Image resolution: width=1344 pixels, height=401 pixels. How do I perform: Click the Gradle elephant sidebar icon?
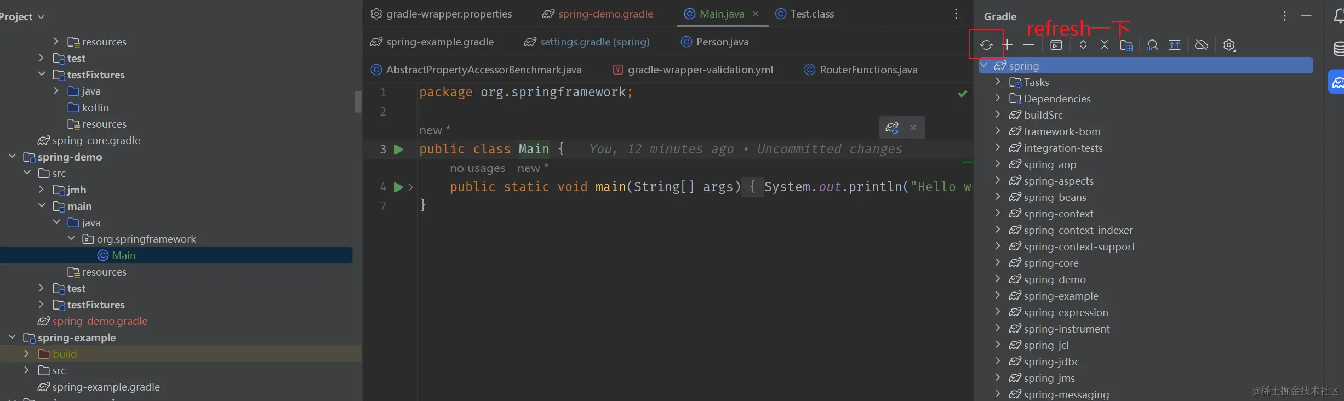[1337, 82]
